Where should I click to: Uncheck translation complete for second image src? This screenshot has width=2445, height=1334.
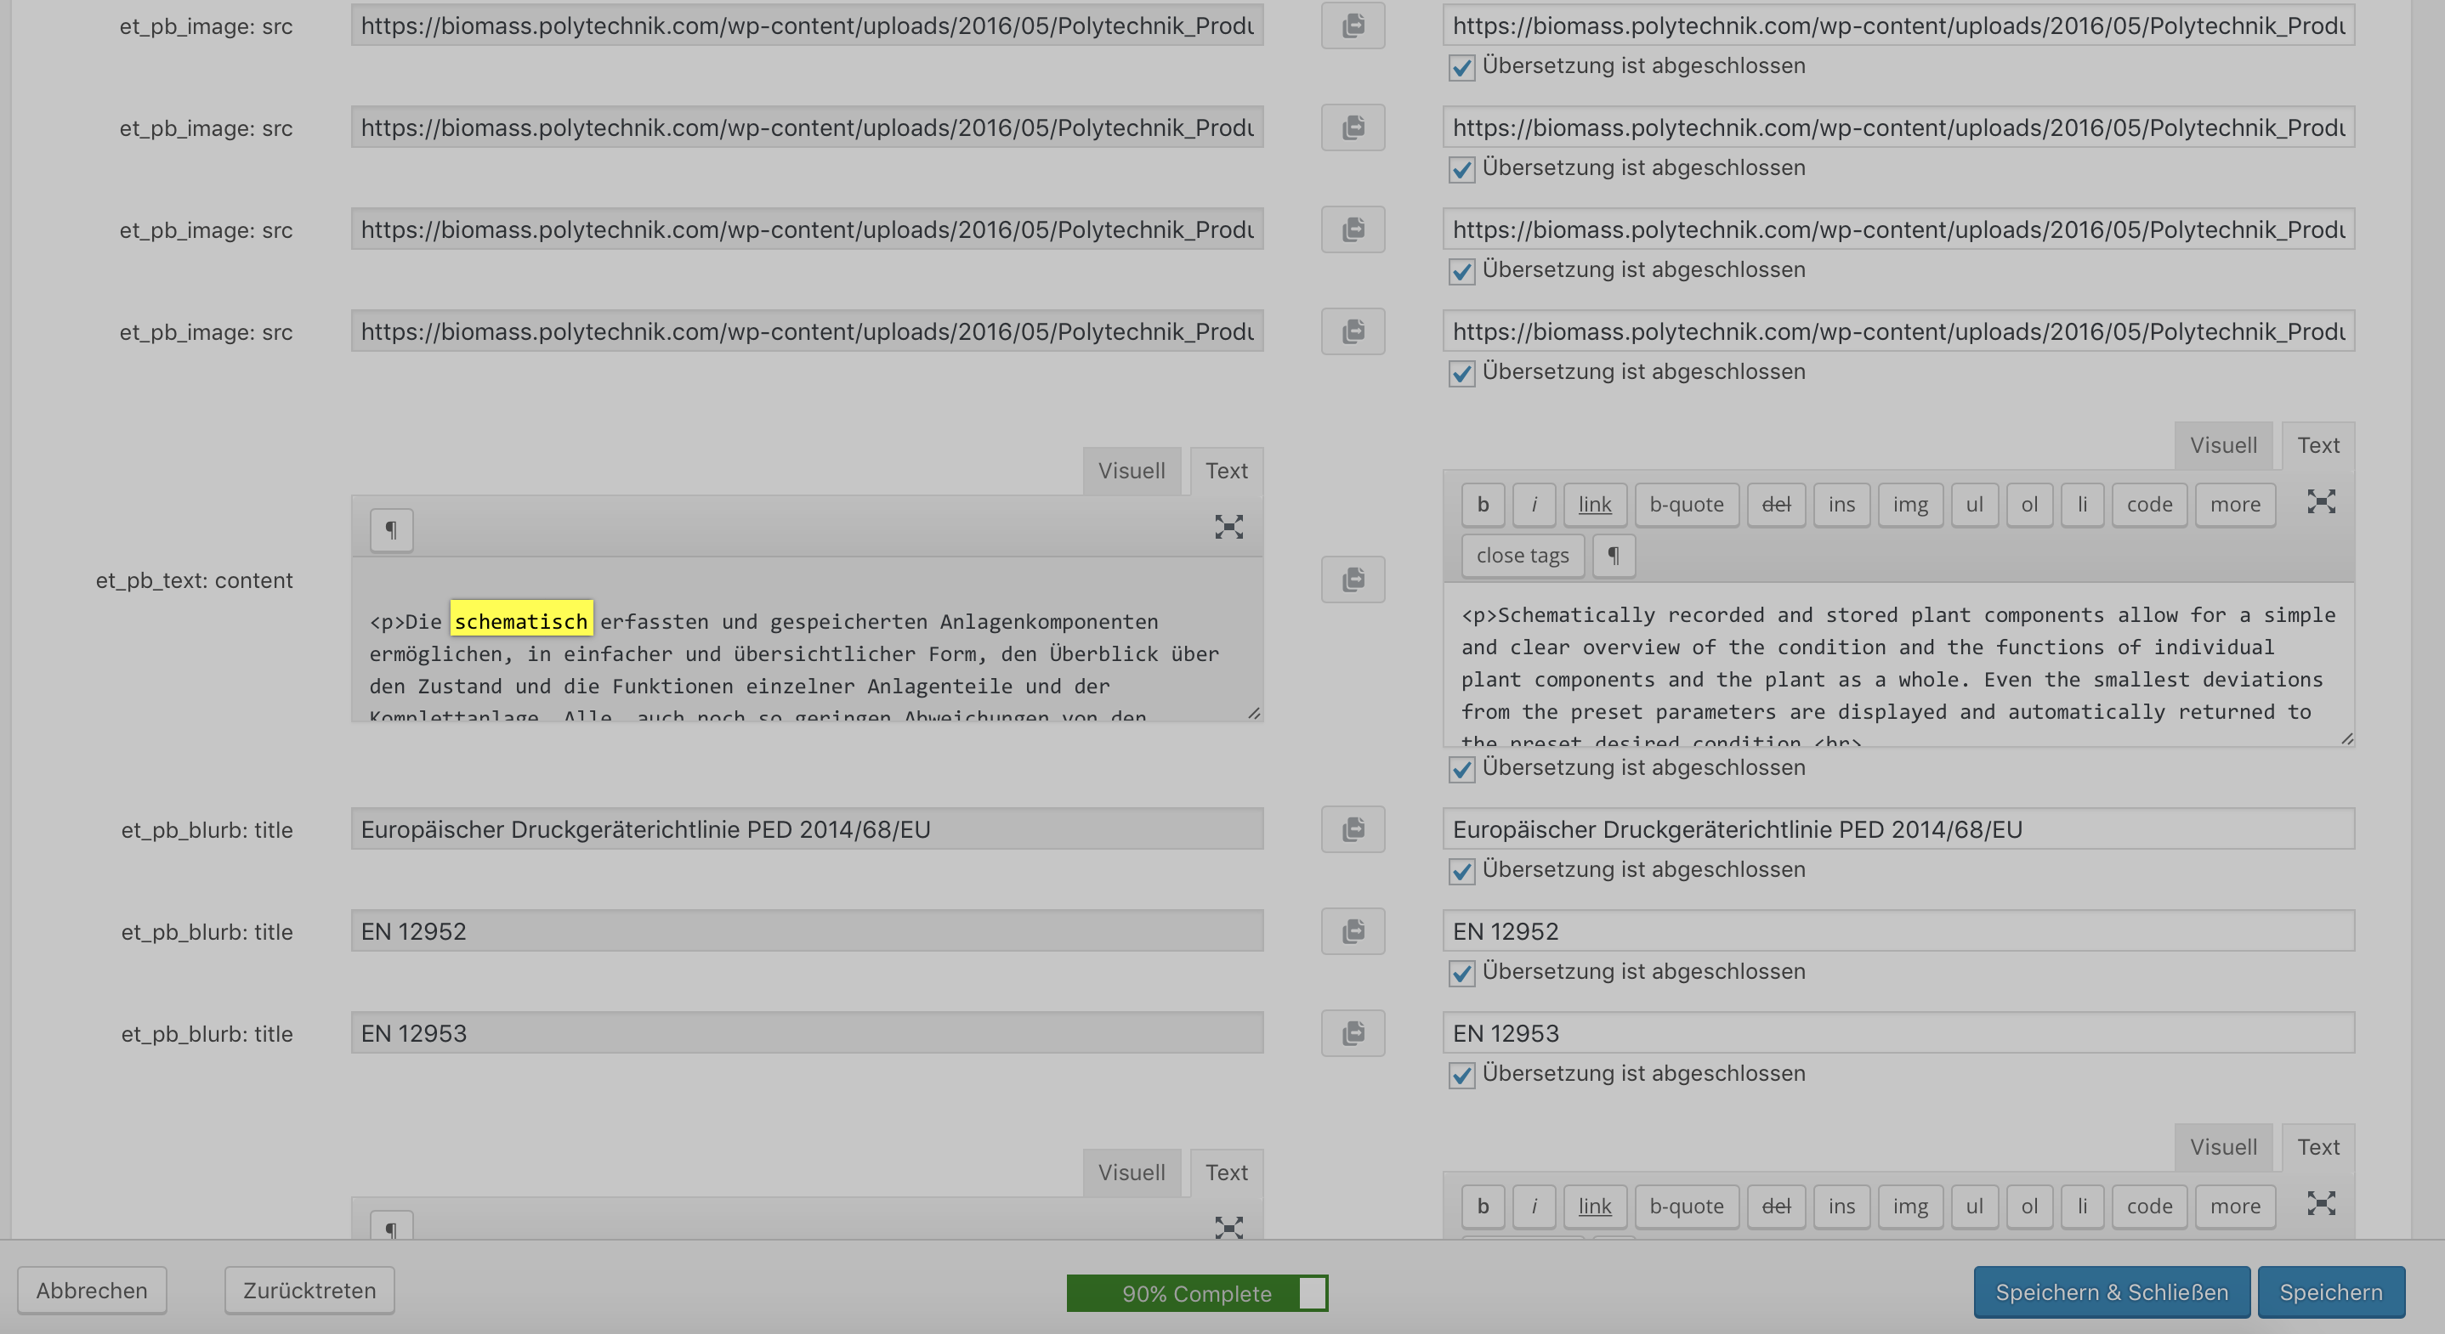tap(1461, 169)
